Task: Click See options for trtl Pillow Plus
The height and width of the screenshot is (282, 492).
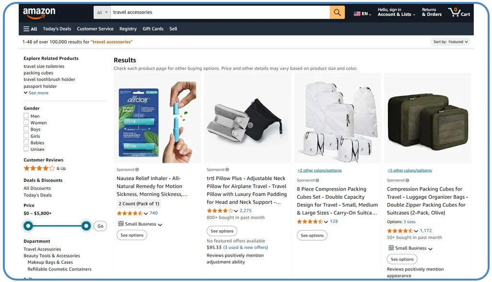Action: 222,231
